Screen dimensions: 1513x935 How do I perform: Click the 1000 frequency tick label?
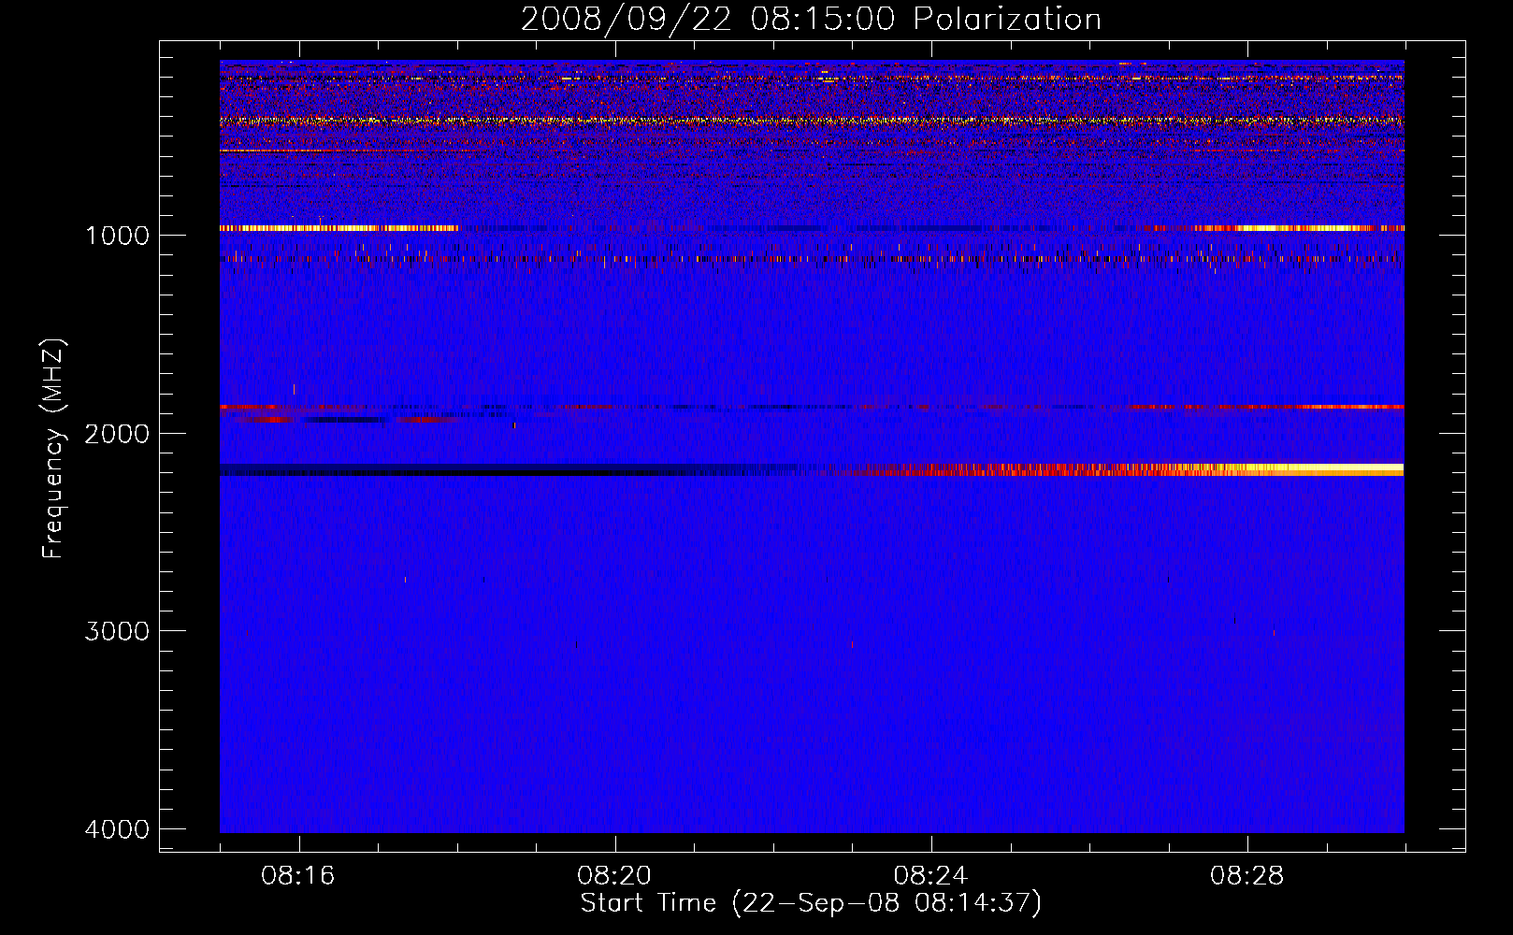point(117,235)
